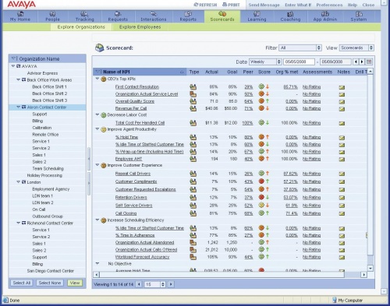This screenshot has width=390, height=306.
Task: Click the end date field
Action: [x=335, y=62]
